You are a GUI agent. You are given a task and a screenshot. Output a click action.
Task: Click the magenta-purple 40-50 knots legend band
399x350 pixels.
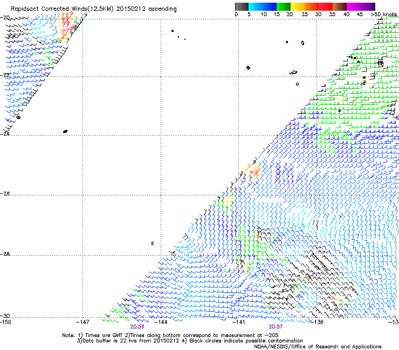pyautogui.click(x=361, y=6)
